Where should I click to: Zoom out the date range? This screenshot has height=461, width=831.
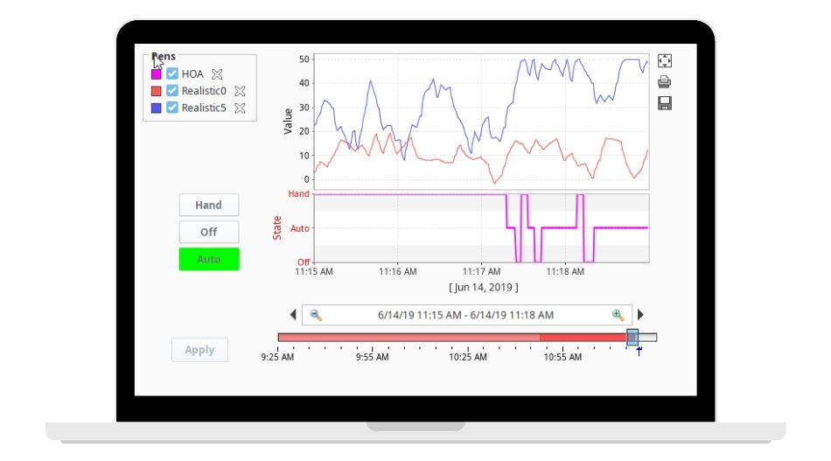(317, 315)
